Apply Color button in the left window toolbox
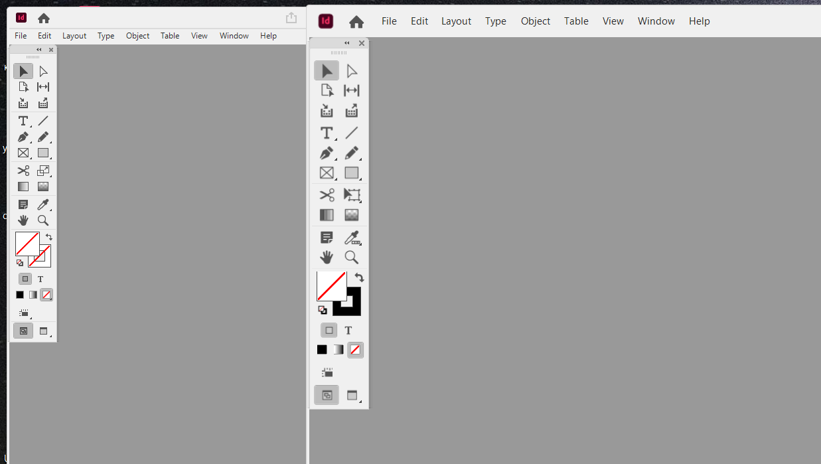This screenshot has width=821, height=464. 20,295
